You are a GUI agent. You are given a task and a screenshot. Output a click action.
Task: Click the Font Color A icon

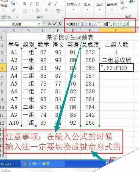pos(47,10)
